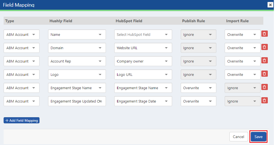
Task: Expand the Company owner dropdown
Action: pos(143,61)
